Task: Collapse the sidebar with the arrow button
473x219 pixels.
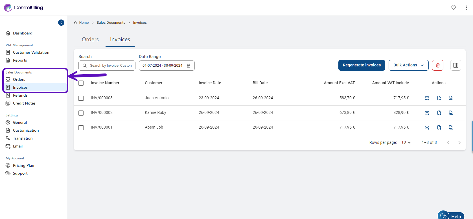Action: coord(61,23)
